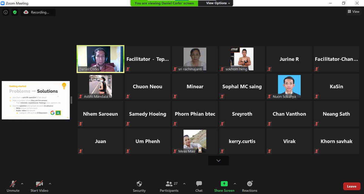Click muted mic icon on Khorn savhak tile
Viewport: 364px width, 194px height.
[317, 151]
